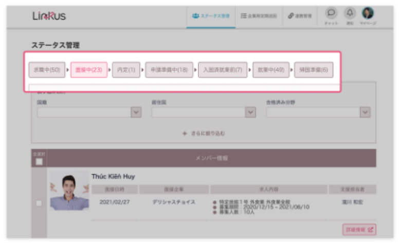This screenshot has width=399, height=244.
Task: Select the 面接中(23) status step
Action: (89, 70)
